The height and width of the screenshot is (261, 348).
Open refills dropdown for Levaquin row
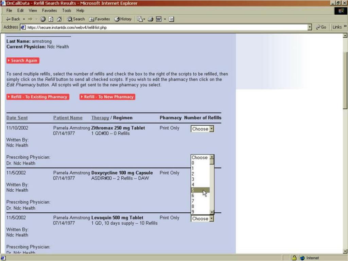(x=202, y=219)
